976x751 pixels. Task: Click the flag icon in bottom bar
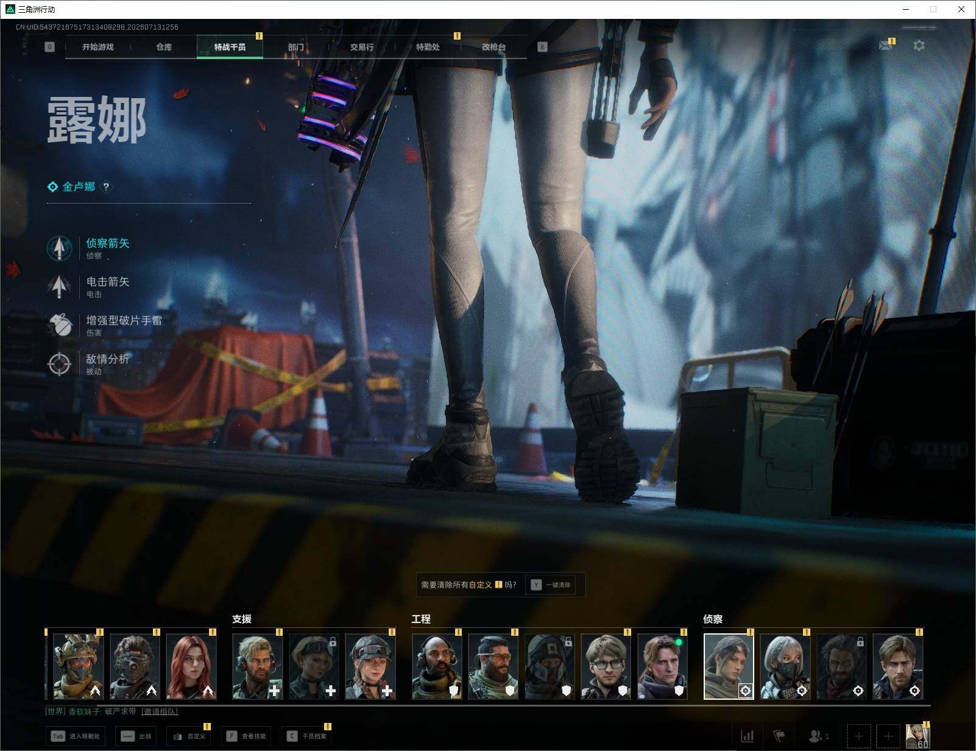[779, 736]
